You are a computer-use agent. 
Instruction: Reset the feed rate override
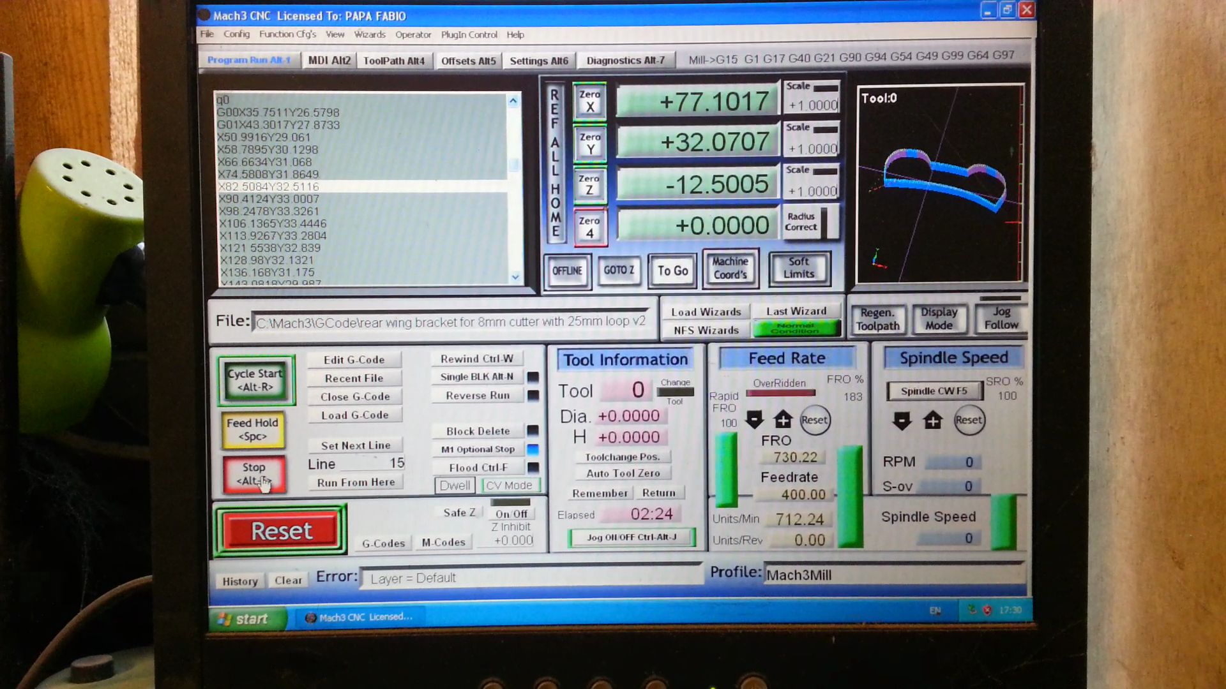[x=815, y=420]
